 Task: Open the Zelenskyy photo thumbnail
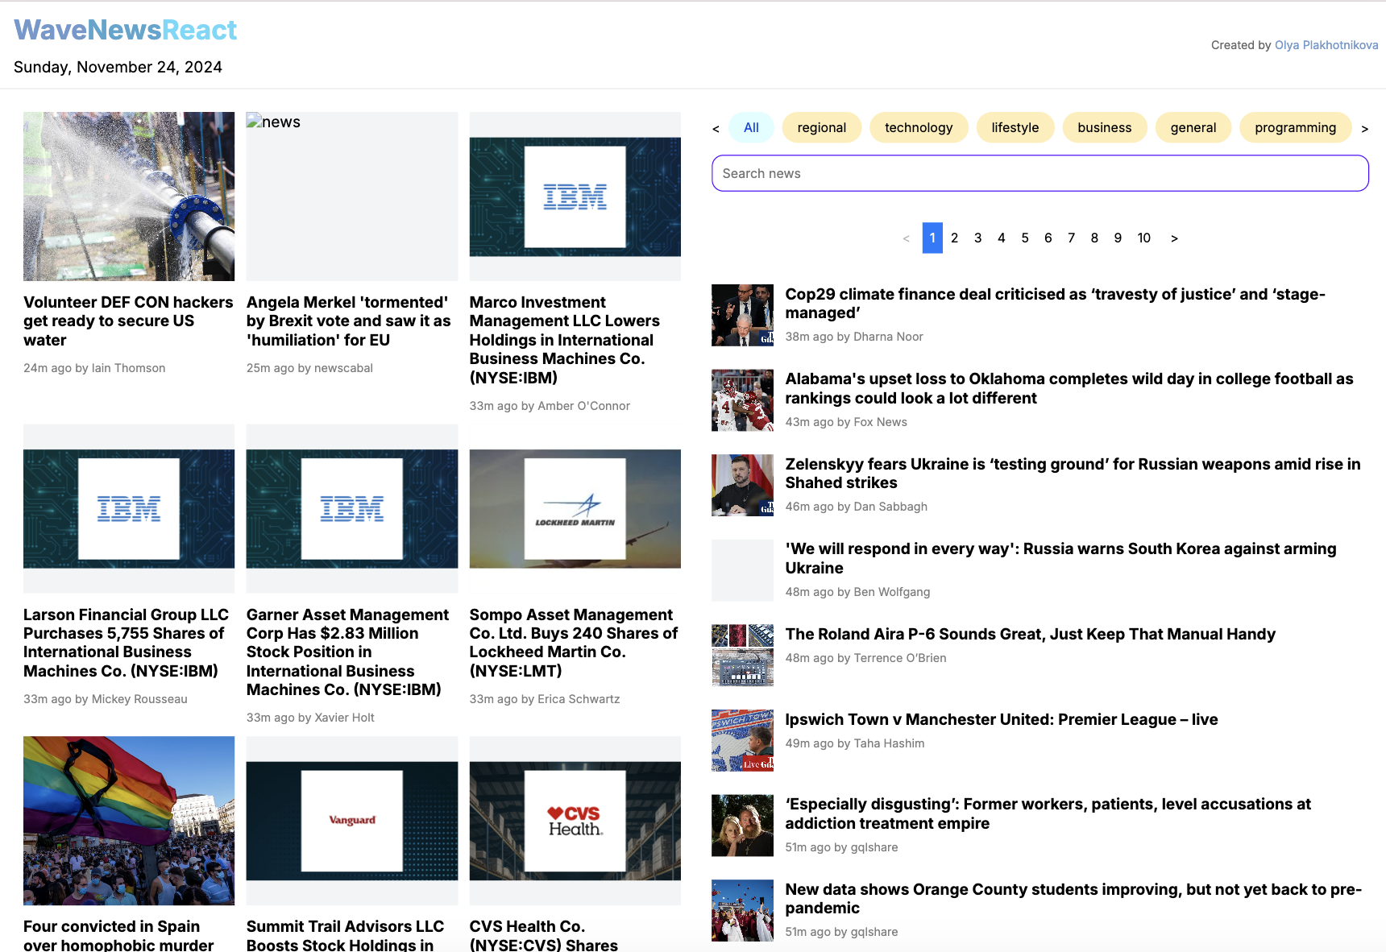(x=742, y=485)
